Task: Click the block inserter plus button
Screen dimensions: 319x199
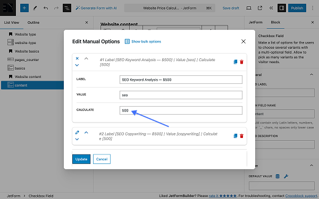Action: tap(24, 8)
